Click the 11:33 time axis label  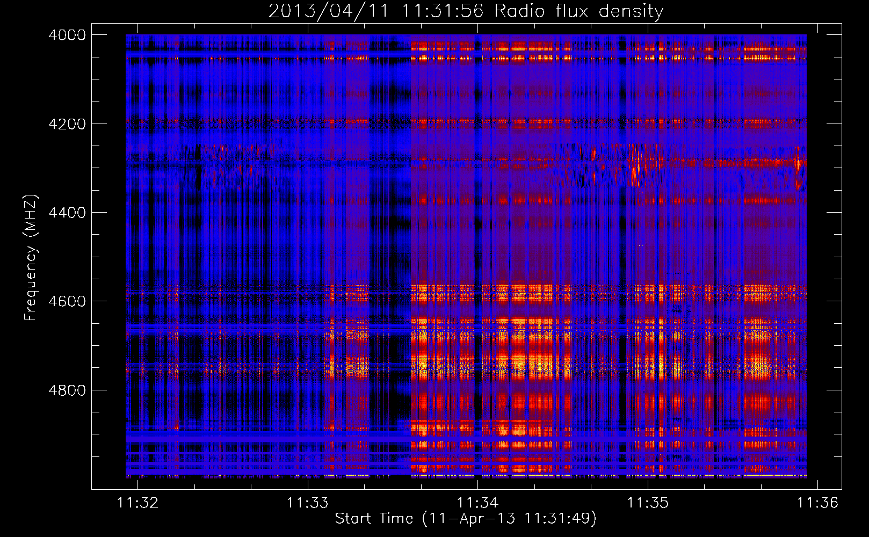click(x=308, y=503)
